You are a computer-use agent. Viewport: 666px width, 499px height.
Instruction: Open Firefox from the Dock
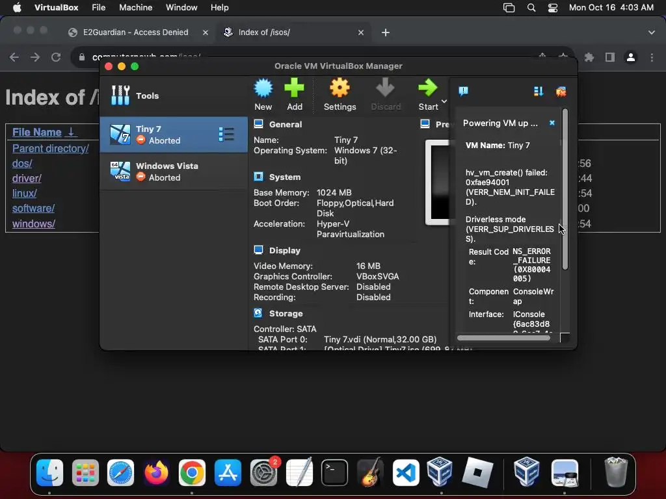156,472
